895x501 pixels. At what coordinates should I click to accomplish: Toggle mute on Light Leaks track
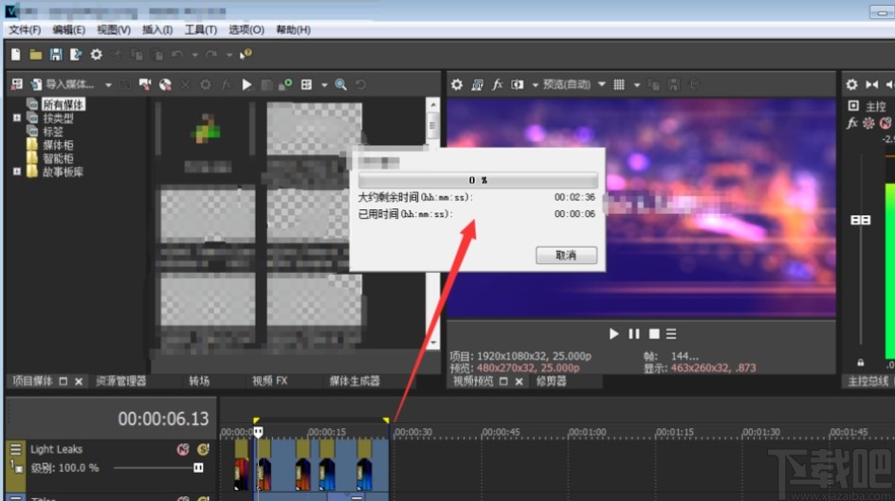coord(183,450)
